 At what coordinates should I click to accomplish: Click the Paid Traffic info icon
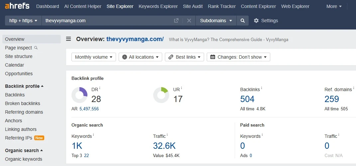(339, 135)
